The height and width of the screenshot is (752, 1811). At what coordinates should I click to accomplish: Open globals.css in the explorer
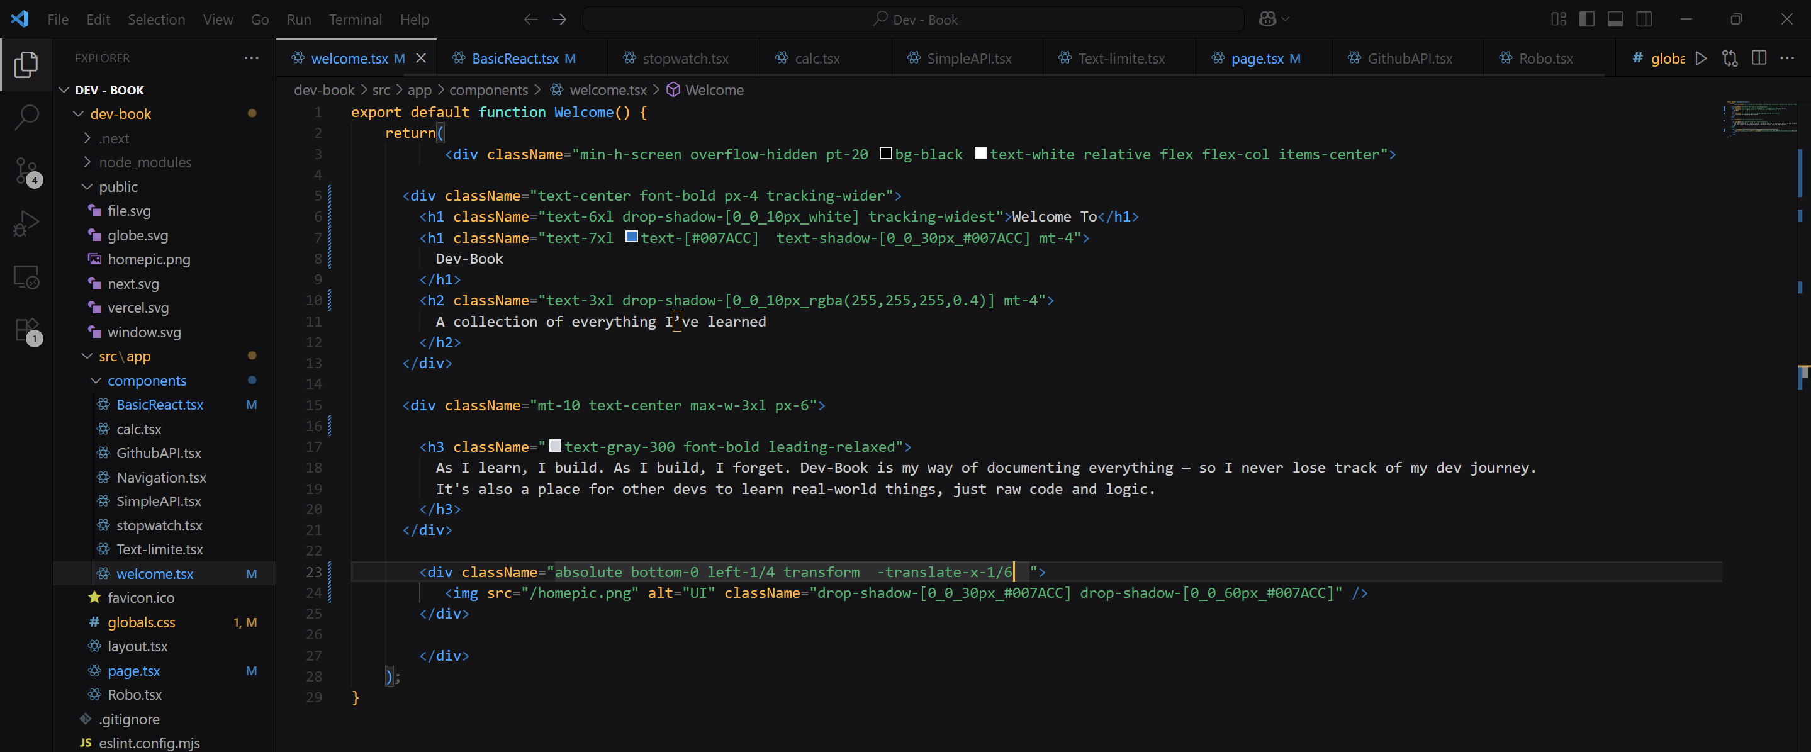[x=164, y=622]
